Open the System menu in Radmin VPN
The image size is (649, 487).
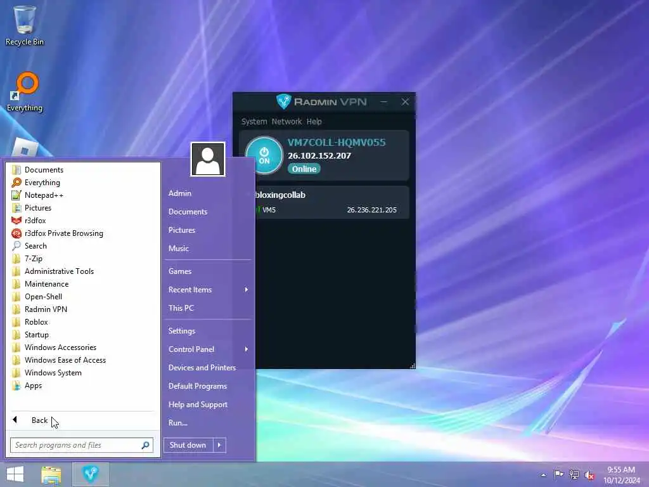[254, 121]
